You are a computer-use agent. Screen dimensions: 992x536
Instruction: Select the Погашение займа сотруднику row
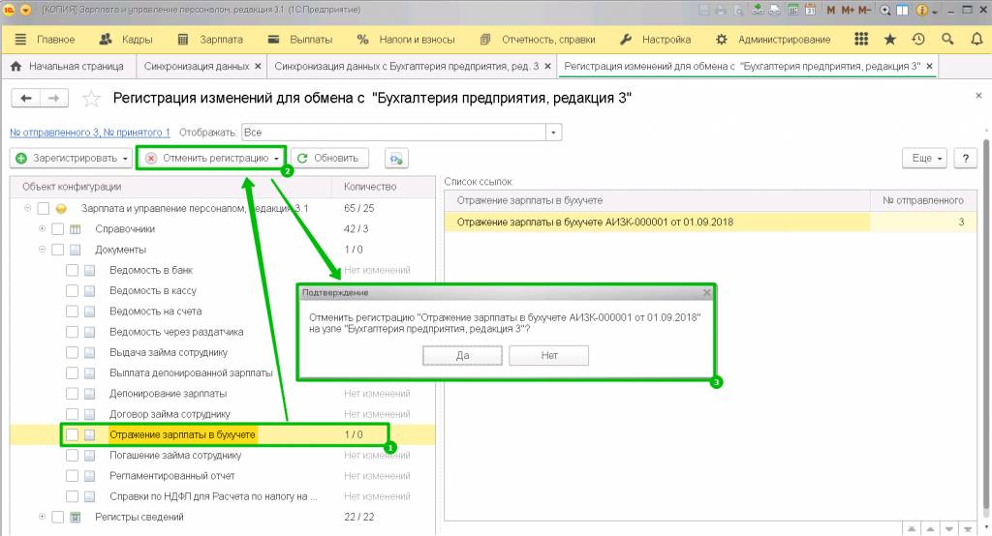pos(222,455)
